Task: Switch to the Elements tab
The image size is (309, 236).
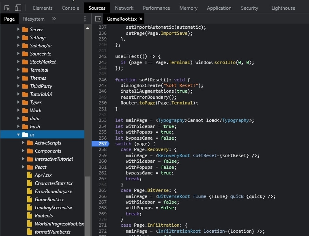Action: 43,8
